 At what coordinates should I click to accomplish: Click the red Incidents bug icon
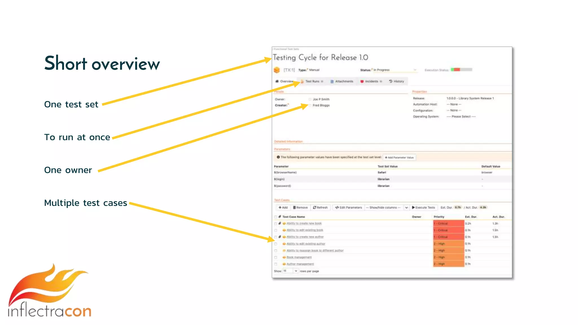362,81
